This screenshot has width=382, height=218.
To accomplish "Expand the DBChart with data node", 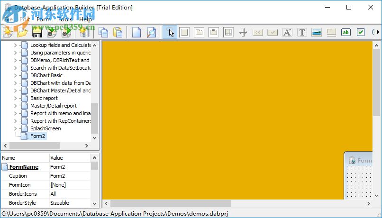I will (15, 83).
